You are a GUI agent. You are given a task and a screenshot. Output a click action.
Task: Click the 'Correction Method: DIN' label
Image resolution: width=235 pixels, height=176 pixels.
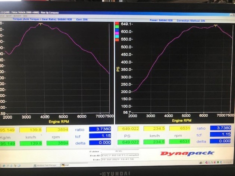191,21
